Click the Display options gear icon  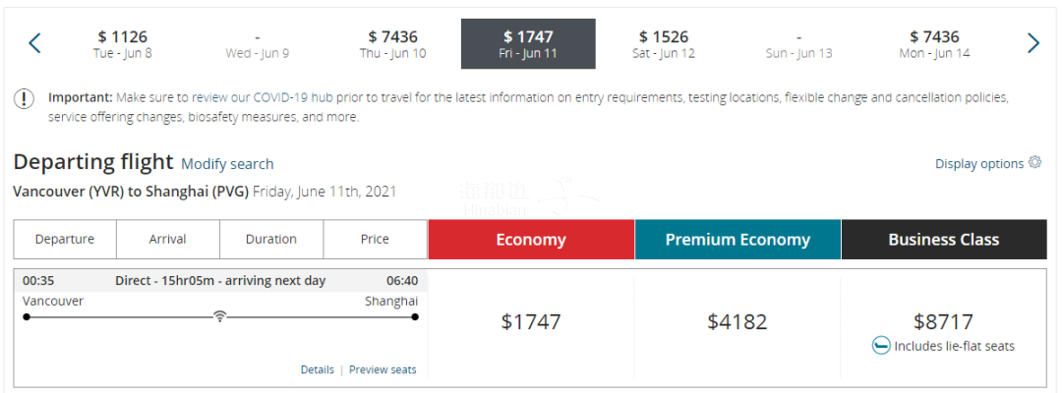[x=1034, y=162]
